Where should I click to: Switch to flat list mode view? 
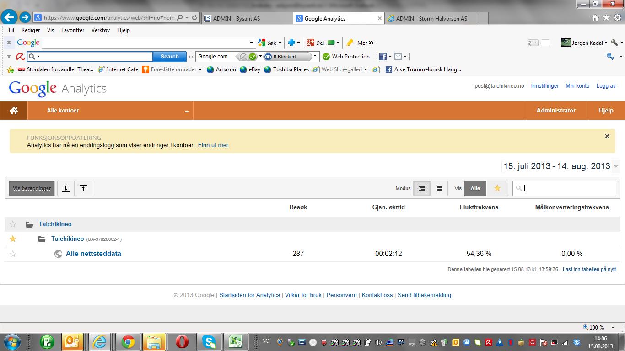[439, 188]
